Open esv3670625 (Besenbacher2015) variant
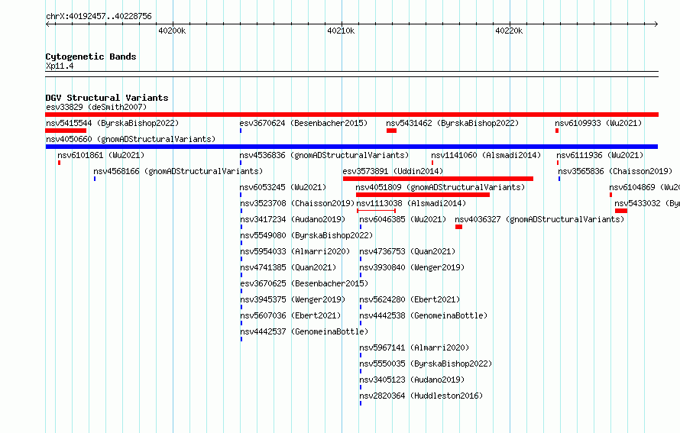Viewport: 680px width, 433px height. tap(304, 283)
